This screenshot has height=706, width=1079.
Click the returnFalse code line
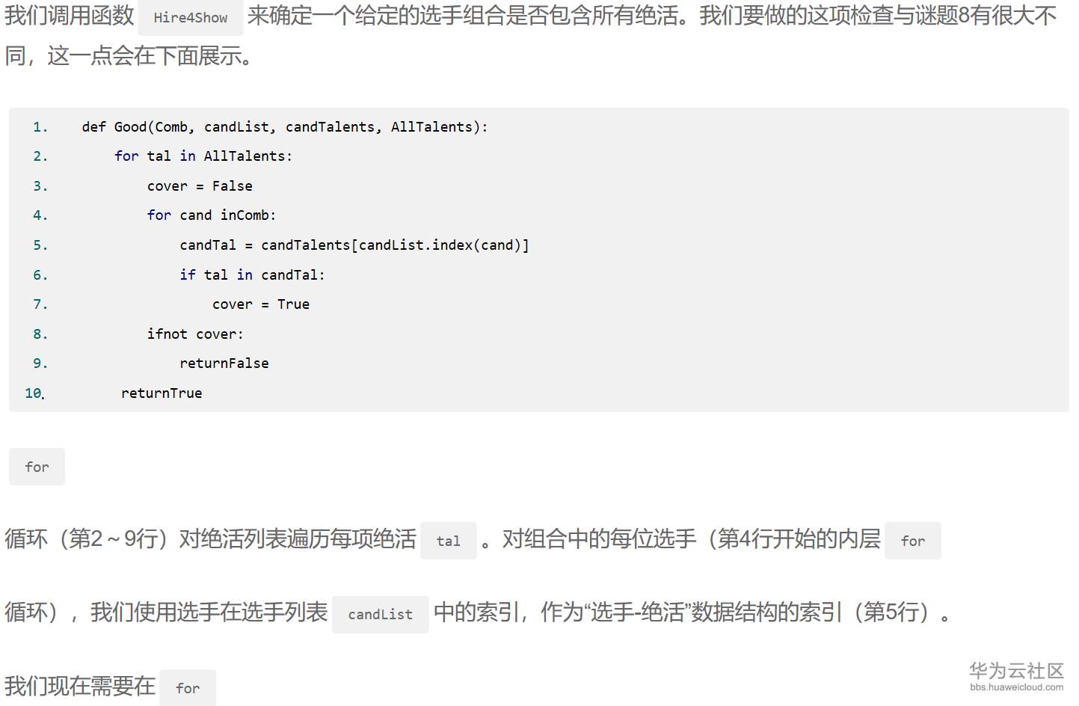[x=224, y=363]
